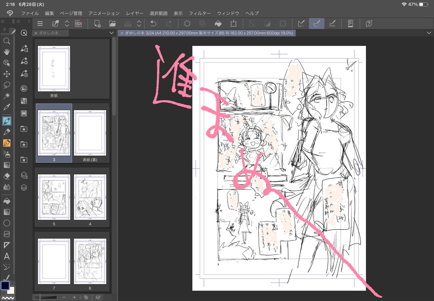Image resolution: width=434 pixels, height=301 pixels.
Task: Create a new canvas from command bar
Action: (97, 24)
